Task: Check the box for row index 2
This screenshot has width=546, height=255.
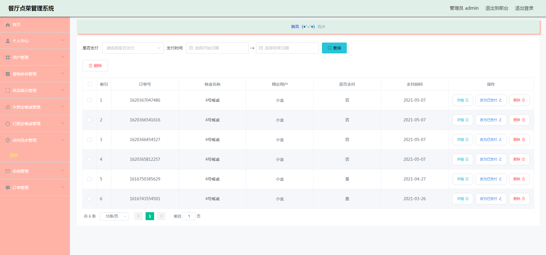Action: (x=89, y=120)
